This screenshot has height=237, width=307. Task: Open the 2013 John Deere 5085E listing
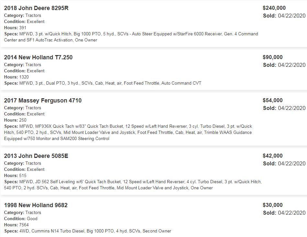pyautogui.click(x=36, y=156)
